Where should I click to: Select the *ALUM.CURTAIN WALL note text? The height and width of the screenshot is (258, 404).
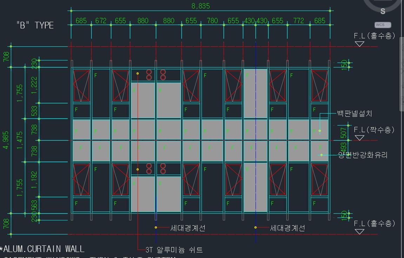click(42, 249)
